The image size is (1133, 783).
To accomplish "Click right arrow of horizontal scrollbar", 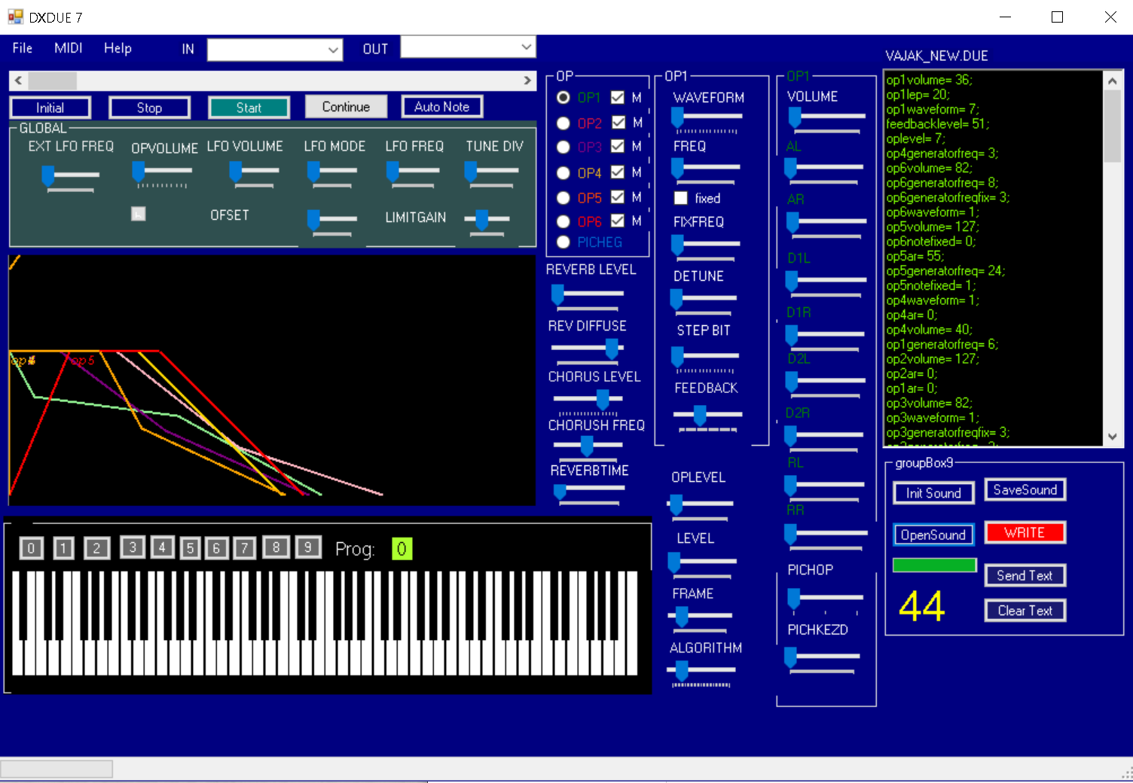I will point(527,80).
